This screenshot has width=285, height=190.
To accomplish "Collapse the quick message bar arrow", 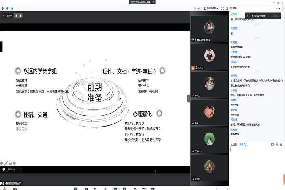I will (x=20, y=169).
